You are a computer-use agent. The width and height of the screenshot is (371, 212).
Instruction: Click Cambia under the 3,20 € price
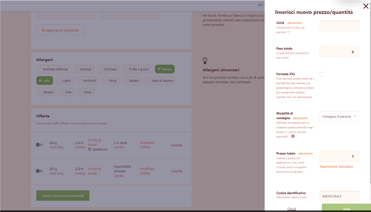coord(80,173)
